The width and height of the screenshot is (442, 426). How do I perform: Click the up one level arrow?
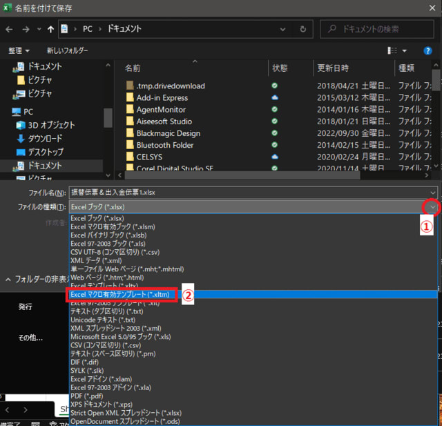click(x=50, y=30)
